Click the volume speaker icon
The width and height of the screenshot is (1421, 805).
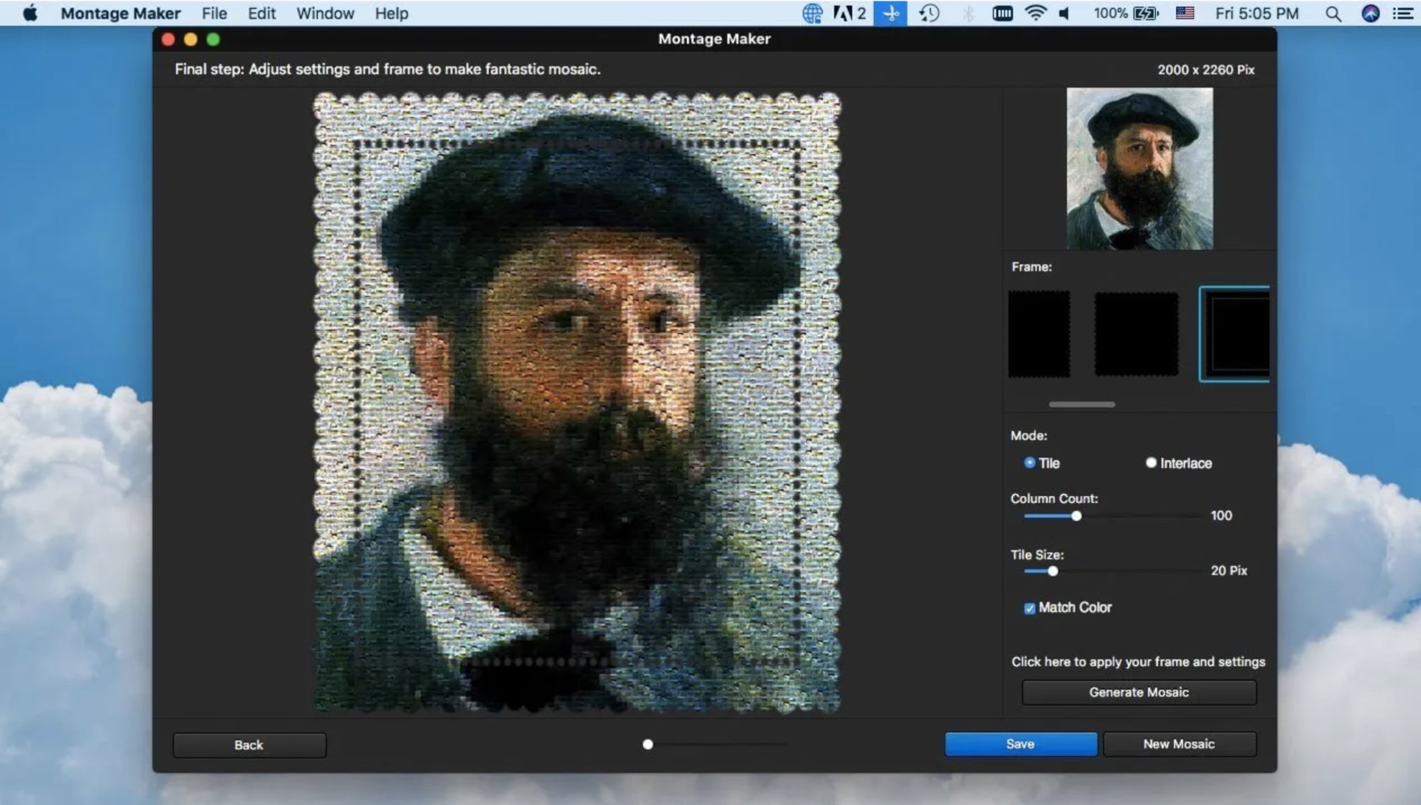coord(1064,13)
